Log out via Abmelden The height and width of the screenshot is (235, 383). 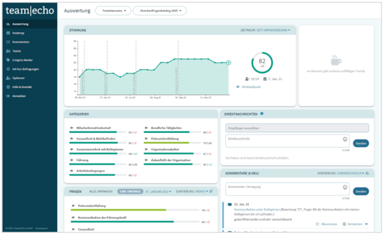19,96
